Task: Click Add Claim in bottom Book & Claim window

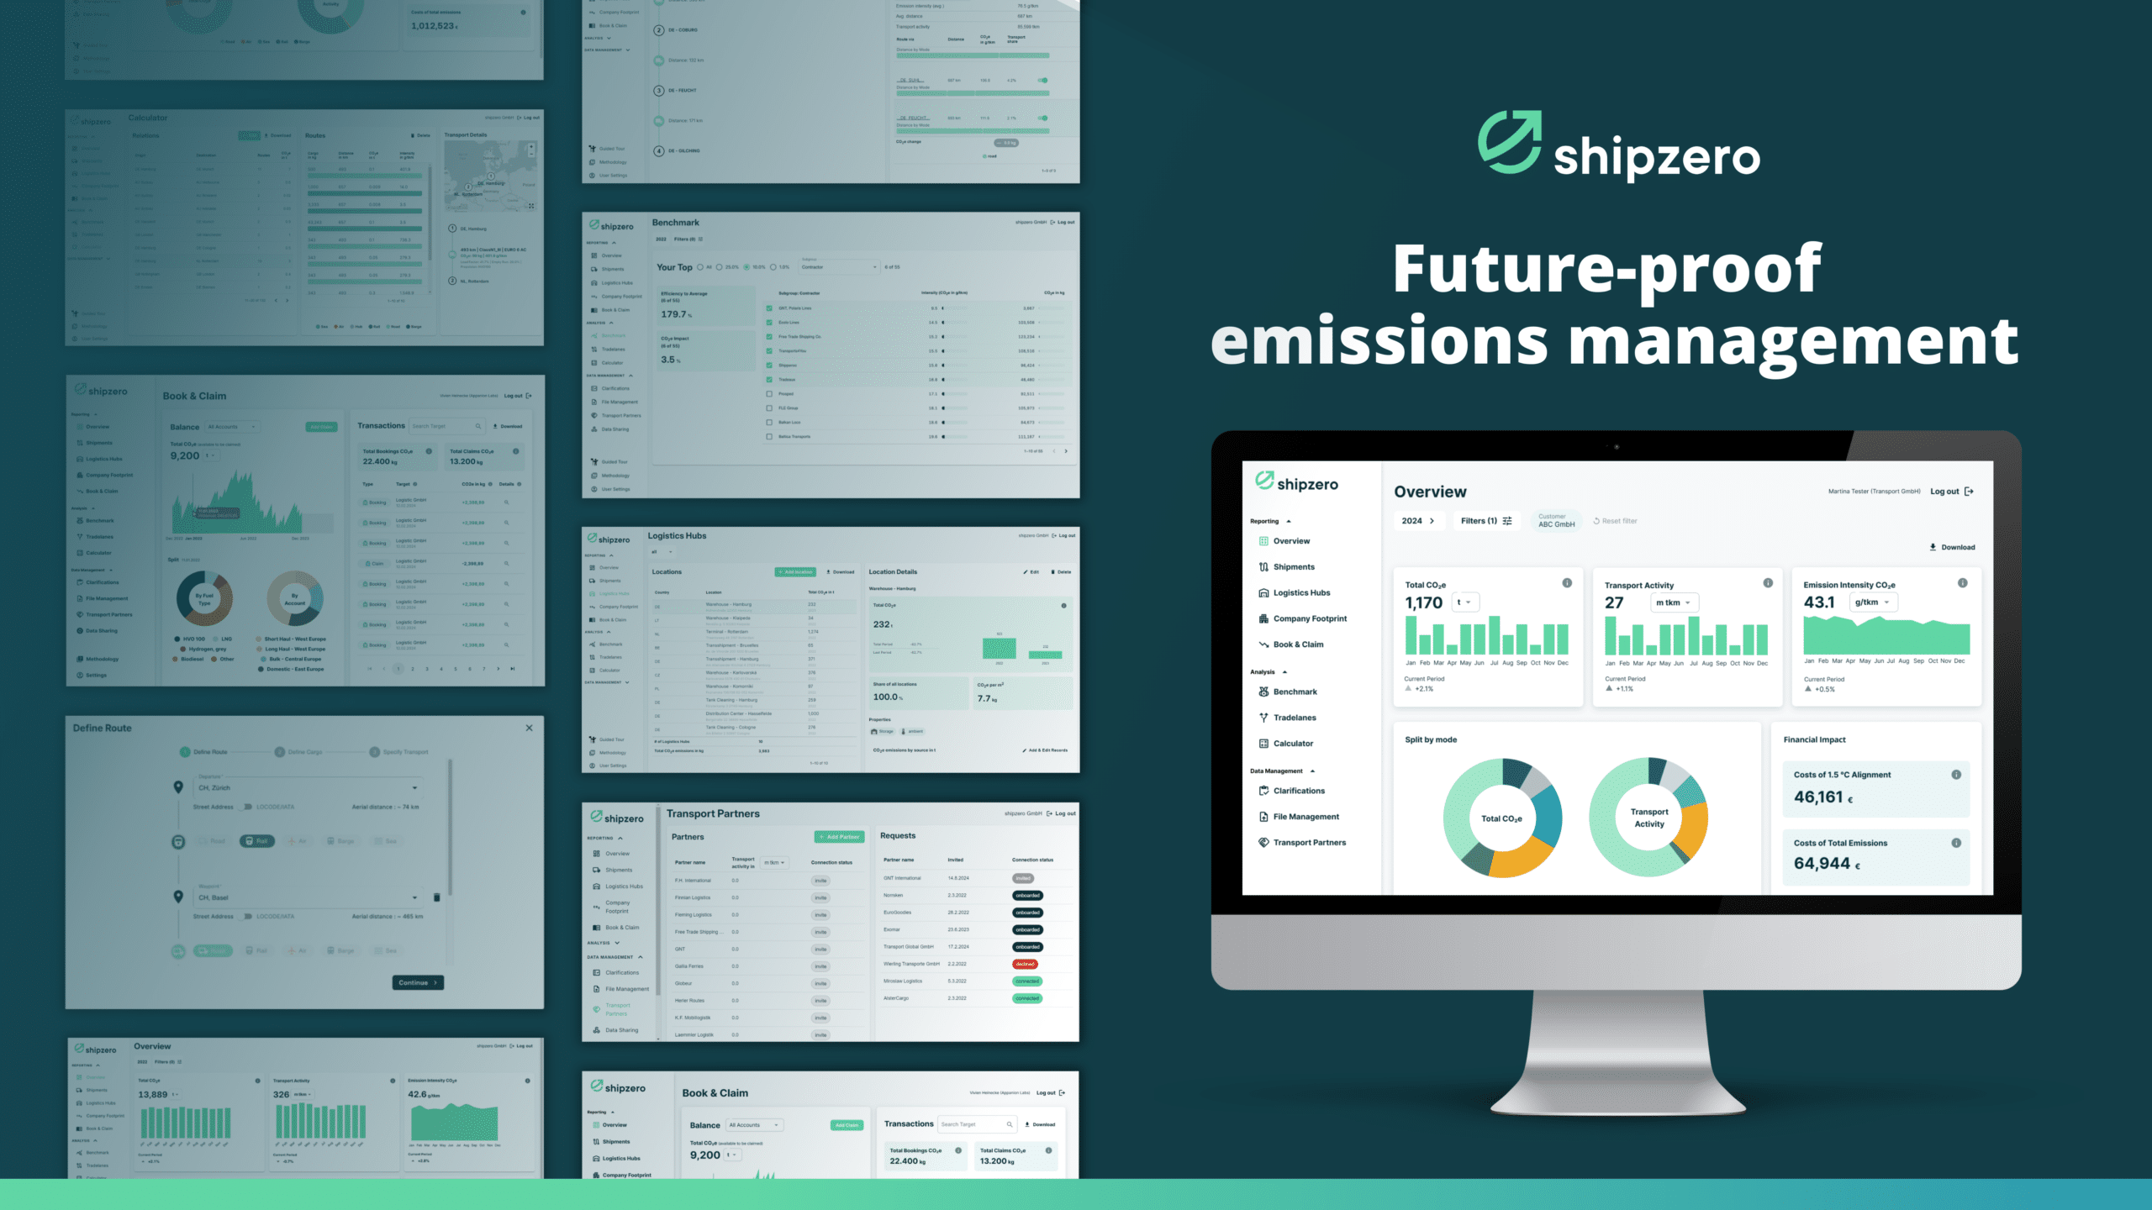Action: [847, 1125]
